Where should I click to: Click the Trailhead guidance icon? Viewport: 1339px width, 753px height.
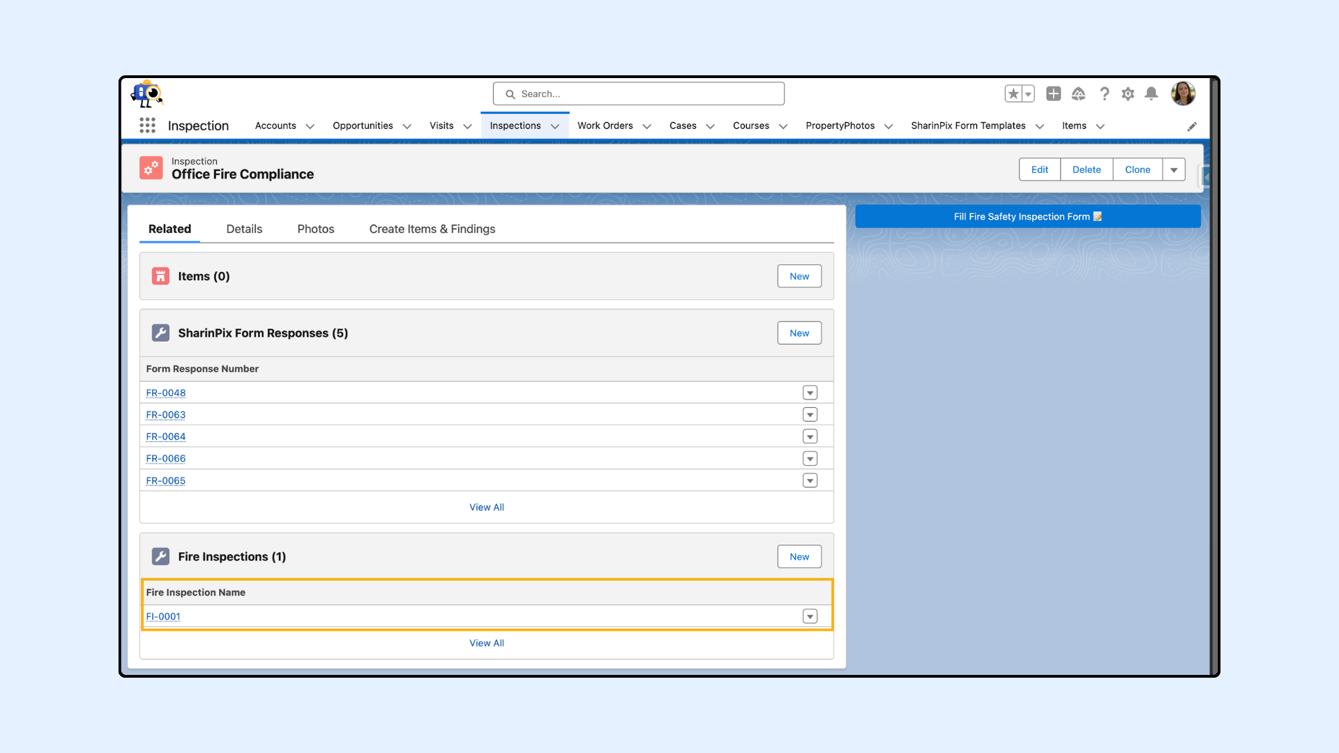1078,93
